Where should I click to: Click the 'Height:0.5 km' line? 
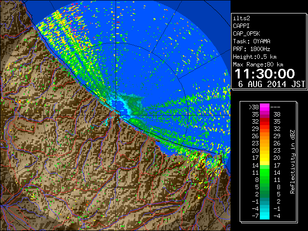255,57
